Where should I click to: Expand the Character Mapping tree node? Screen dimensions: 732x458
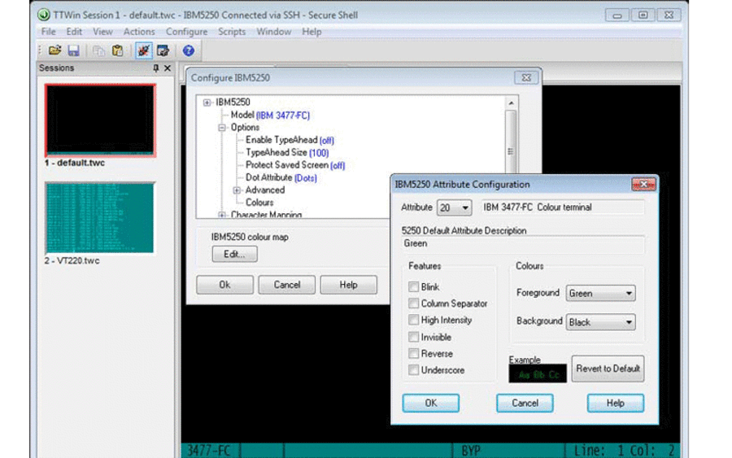(222, 215)
